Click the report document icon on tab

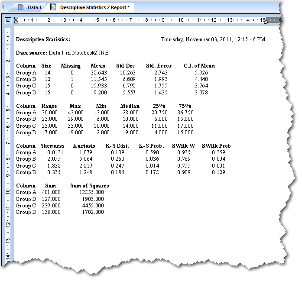[x=53, y=7]
